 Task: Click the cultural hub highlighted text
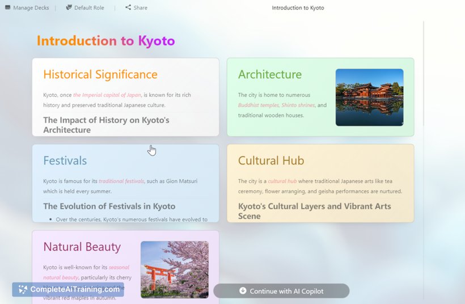coord(282,181)
